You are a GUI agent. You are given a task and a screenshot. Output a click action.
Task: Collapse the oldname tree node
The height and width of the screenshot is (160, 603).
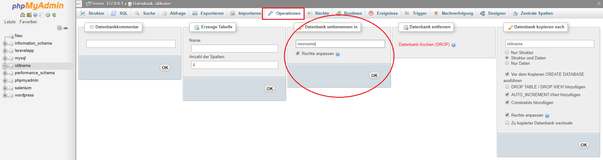click(5, 66)
